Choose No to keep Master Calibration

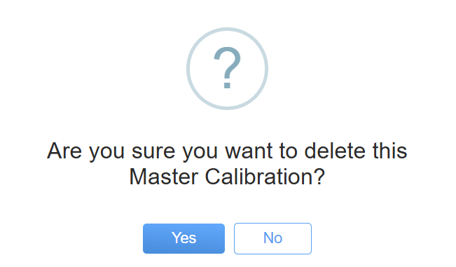tap(272, 238)
